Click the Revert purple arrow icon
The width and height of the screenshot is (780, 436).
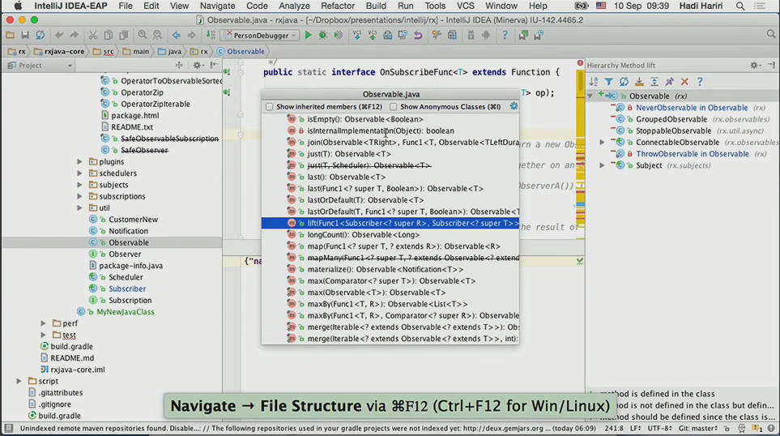click(418, 36)
